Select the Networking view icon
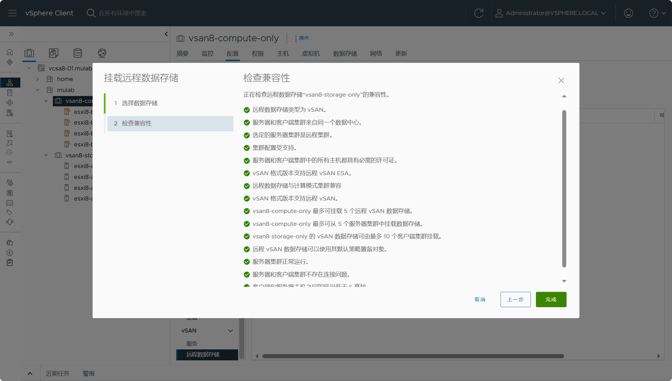Image resolution: width=672 pixels, height=381 pixels. click(102, 53)
